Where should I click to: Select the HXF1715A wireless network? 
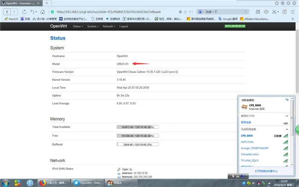point(247,142)
